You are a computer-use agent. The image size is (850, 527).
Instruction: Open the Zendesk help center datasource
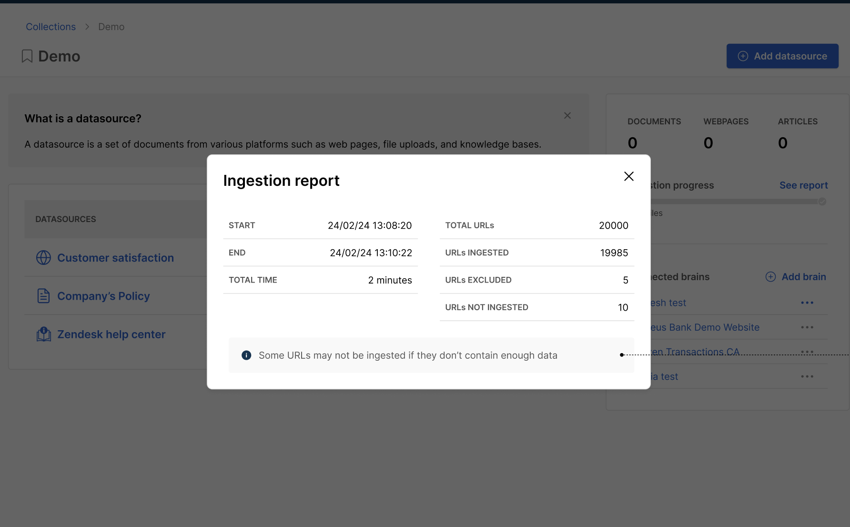pyautogui.click(x=111, y=334)
